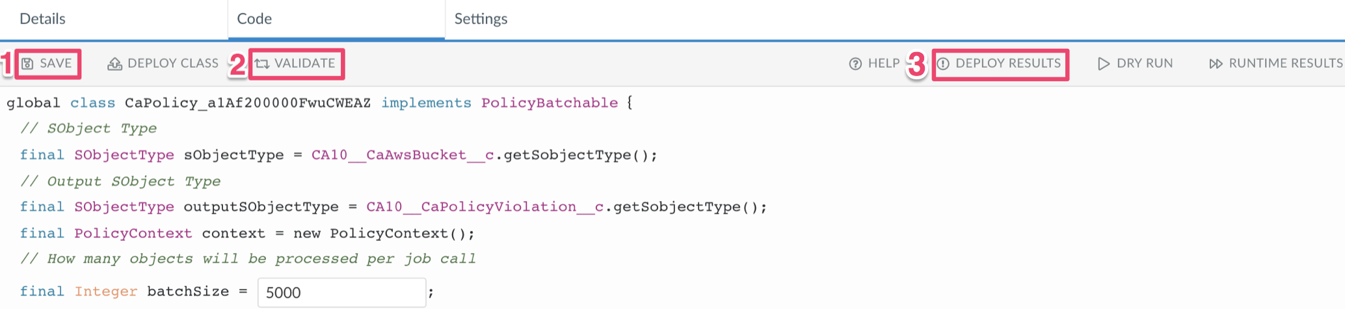
Task: Click CA10__CaAwsBucket__c in the code
Action: coord(403,155)
